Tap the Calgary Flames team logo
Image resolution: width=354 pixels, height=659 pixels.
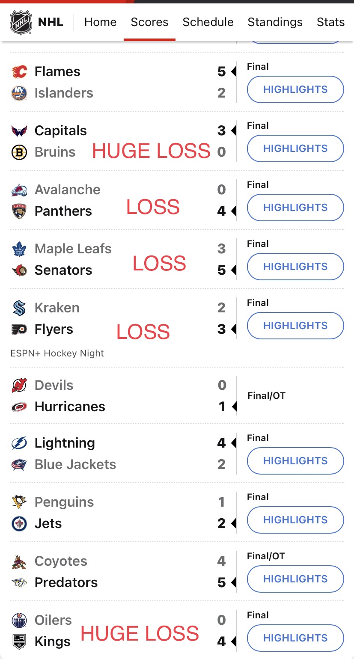tap(19, 71)
